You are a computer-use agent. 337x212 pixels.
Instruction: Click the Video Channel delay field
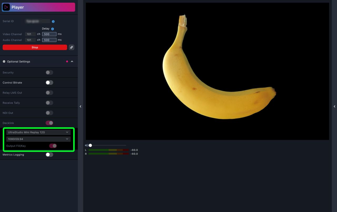tap(49, 34)
